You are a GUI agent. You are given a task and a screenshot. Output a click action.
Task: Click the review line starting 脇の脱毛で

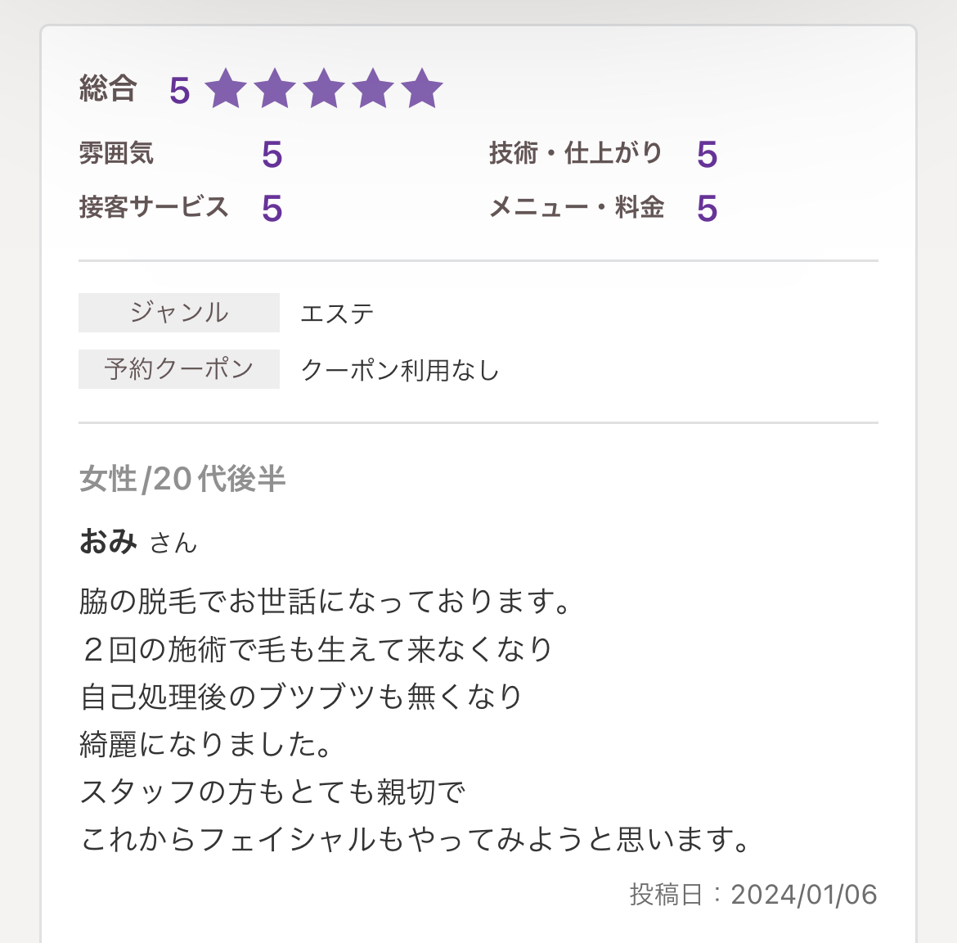point(325,601)
